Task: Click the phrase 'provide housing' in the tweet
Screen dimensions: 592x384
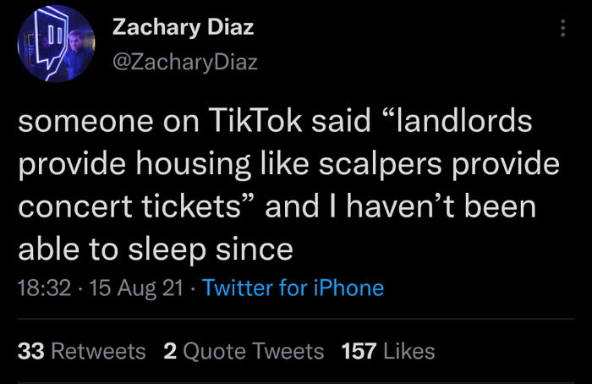Action: point(134,165)
